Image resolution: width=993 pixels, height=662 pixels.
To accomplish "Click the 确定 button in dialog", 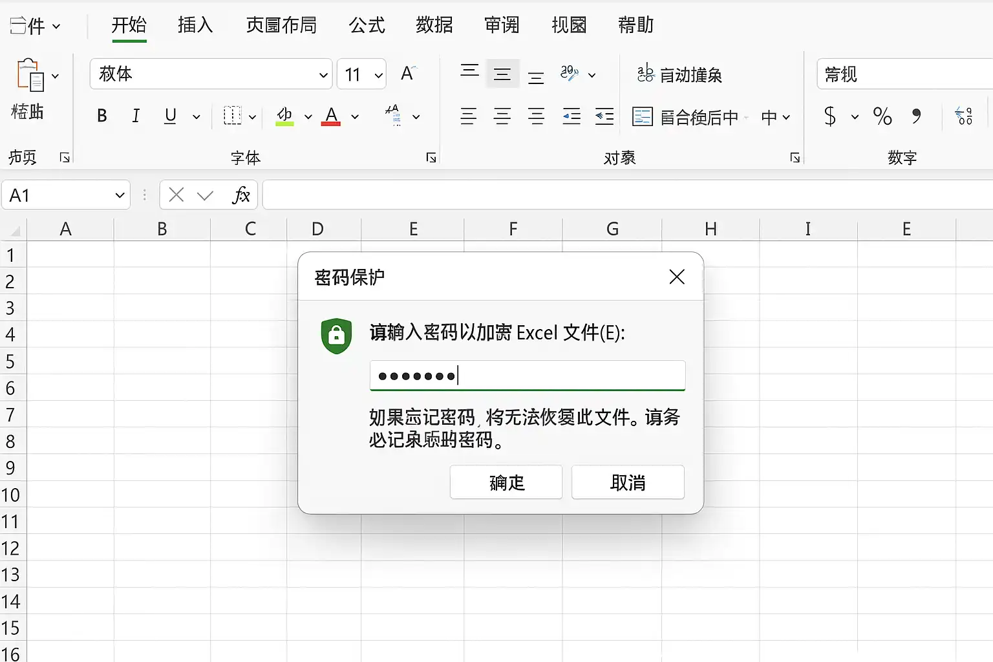I will 506,482.
